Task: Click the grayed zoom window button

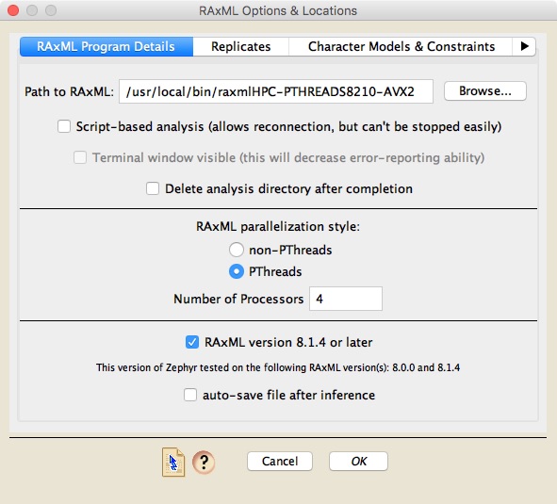Action: point(51,10)
